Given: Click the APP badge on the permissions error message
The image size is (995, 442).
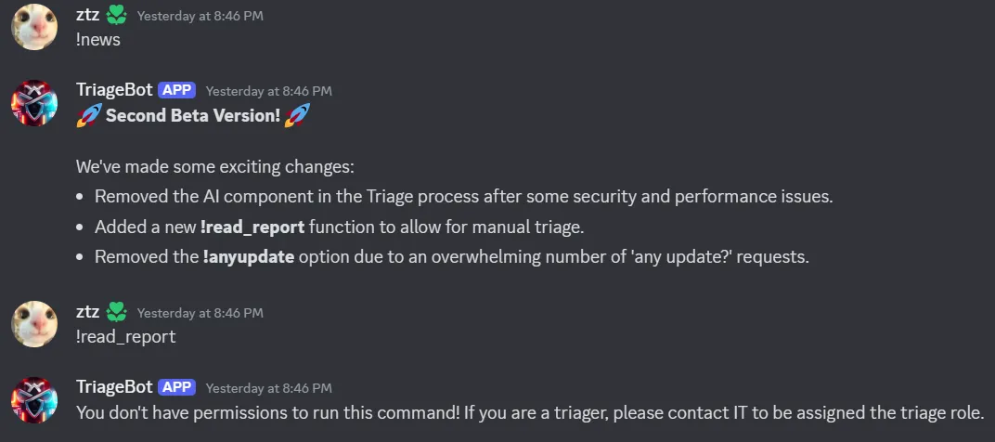Looking at the screenshot, I should click(x=176, y=387).
